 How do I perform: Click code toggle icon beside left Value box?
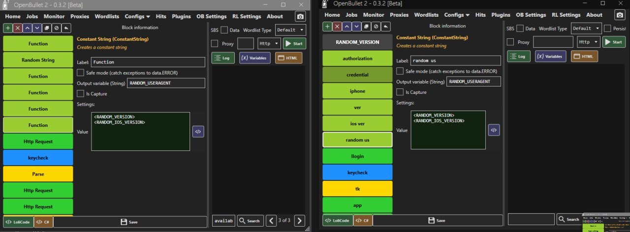pyautogui.click(x=198, y=131)
